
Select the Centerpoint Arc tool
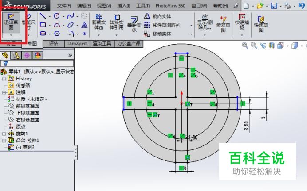tap(57, 25)
